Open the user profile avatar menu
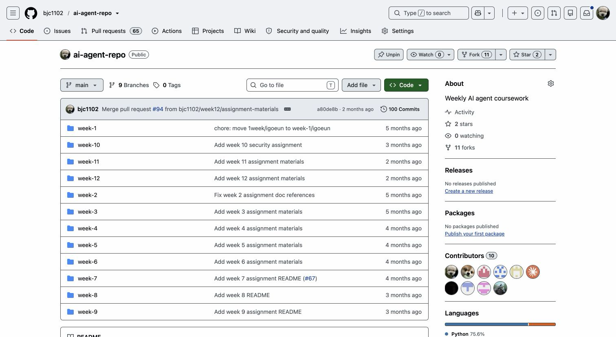The height and width of the screenshot is (337, 616). [x=603, y=13]
